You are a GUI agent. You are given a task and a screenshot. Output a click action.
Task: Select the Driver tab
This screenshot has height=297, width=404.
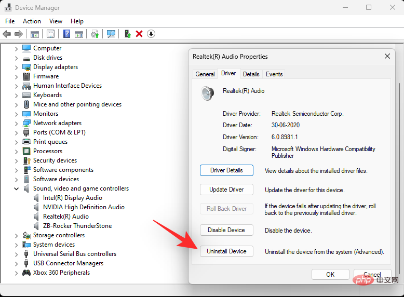click(228, 73)
